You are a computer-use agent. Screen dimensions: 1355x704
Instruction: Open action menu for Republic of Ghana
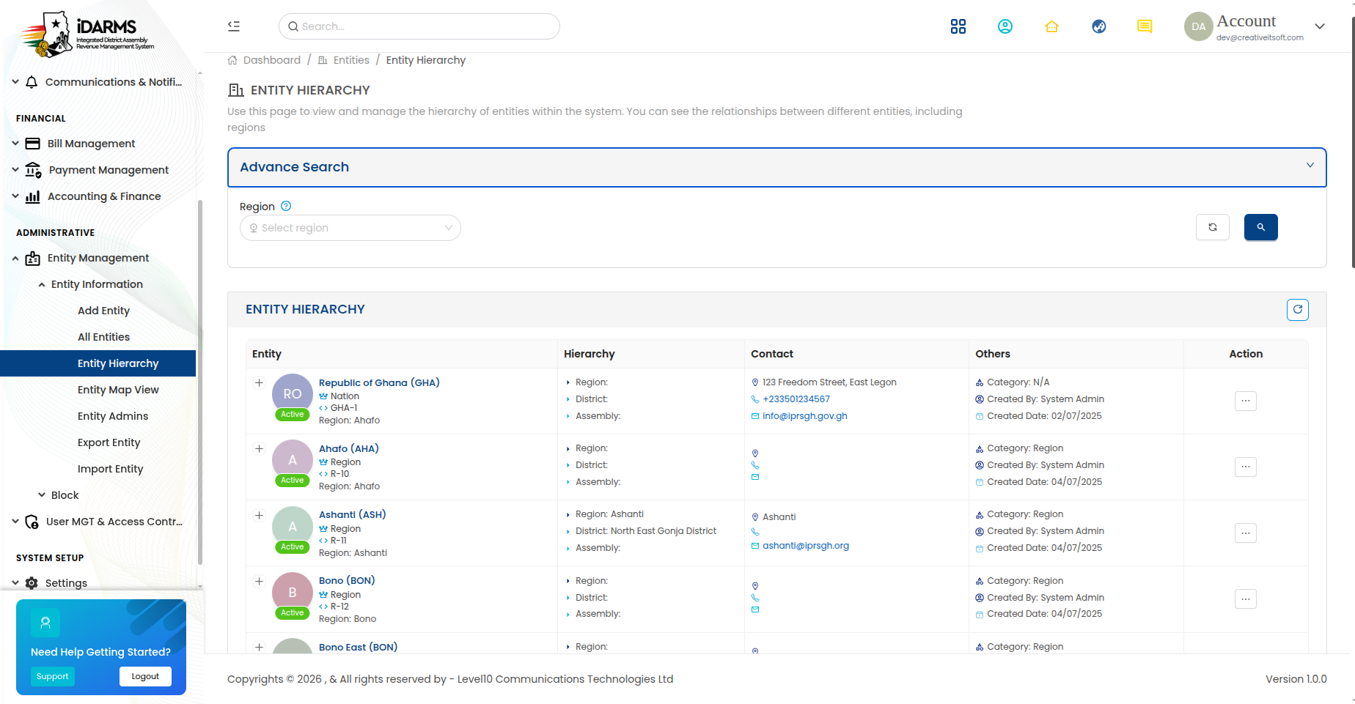(x=1246, y=401)
